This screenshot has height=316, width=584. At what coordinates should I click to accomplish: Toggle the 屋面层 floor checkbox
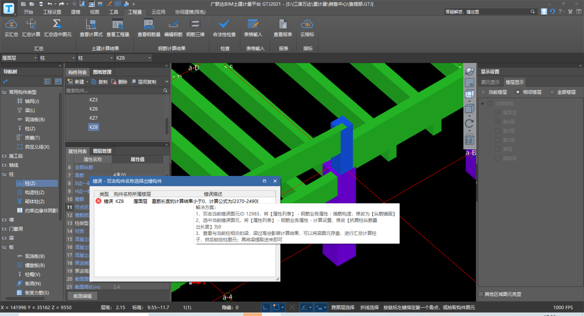click(x=498, y=112)
